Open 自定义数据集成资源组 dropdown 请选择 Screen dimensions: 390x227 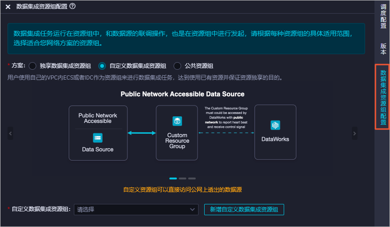pos(136,210)
